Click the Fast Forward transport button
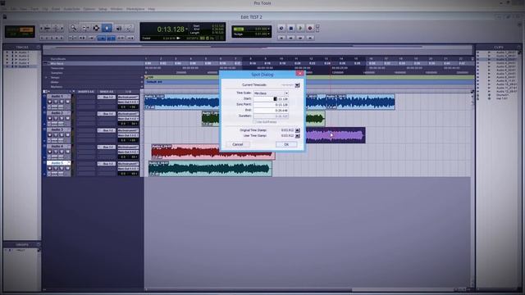The width and height of the screenshot is (525, 295). (300, 38)
